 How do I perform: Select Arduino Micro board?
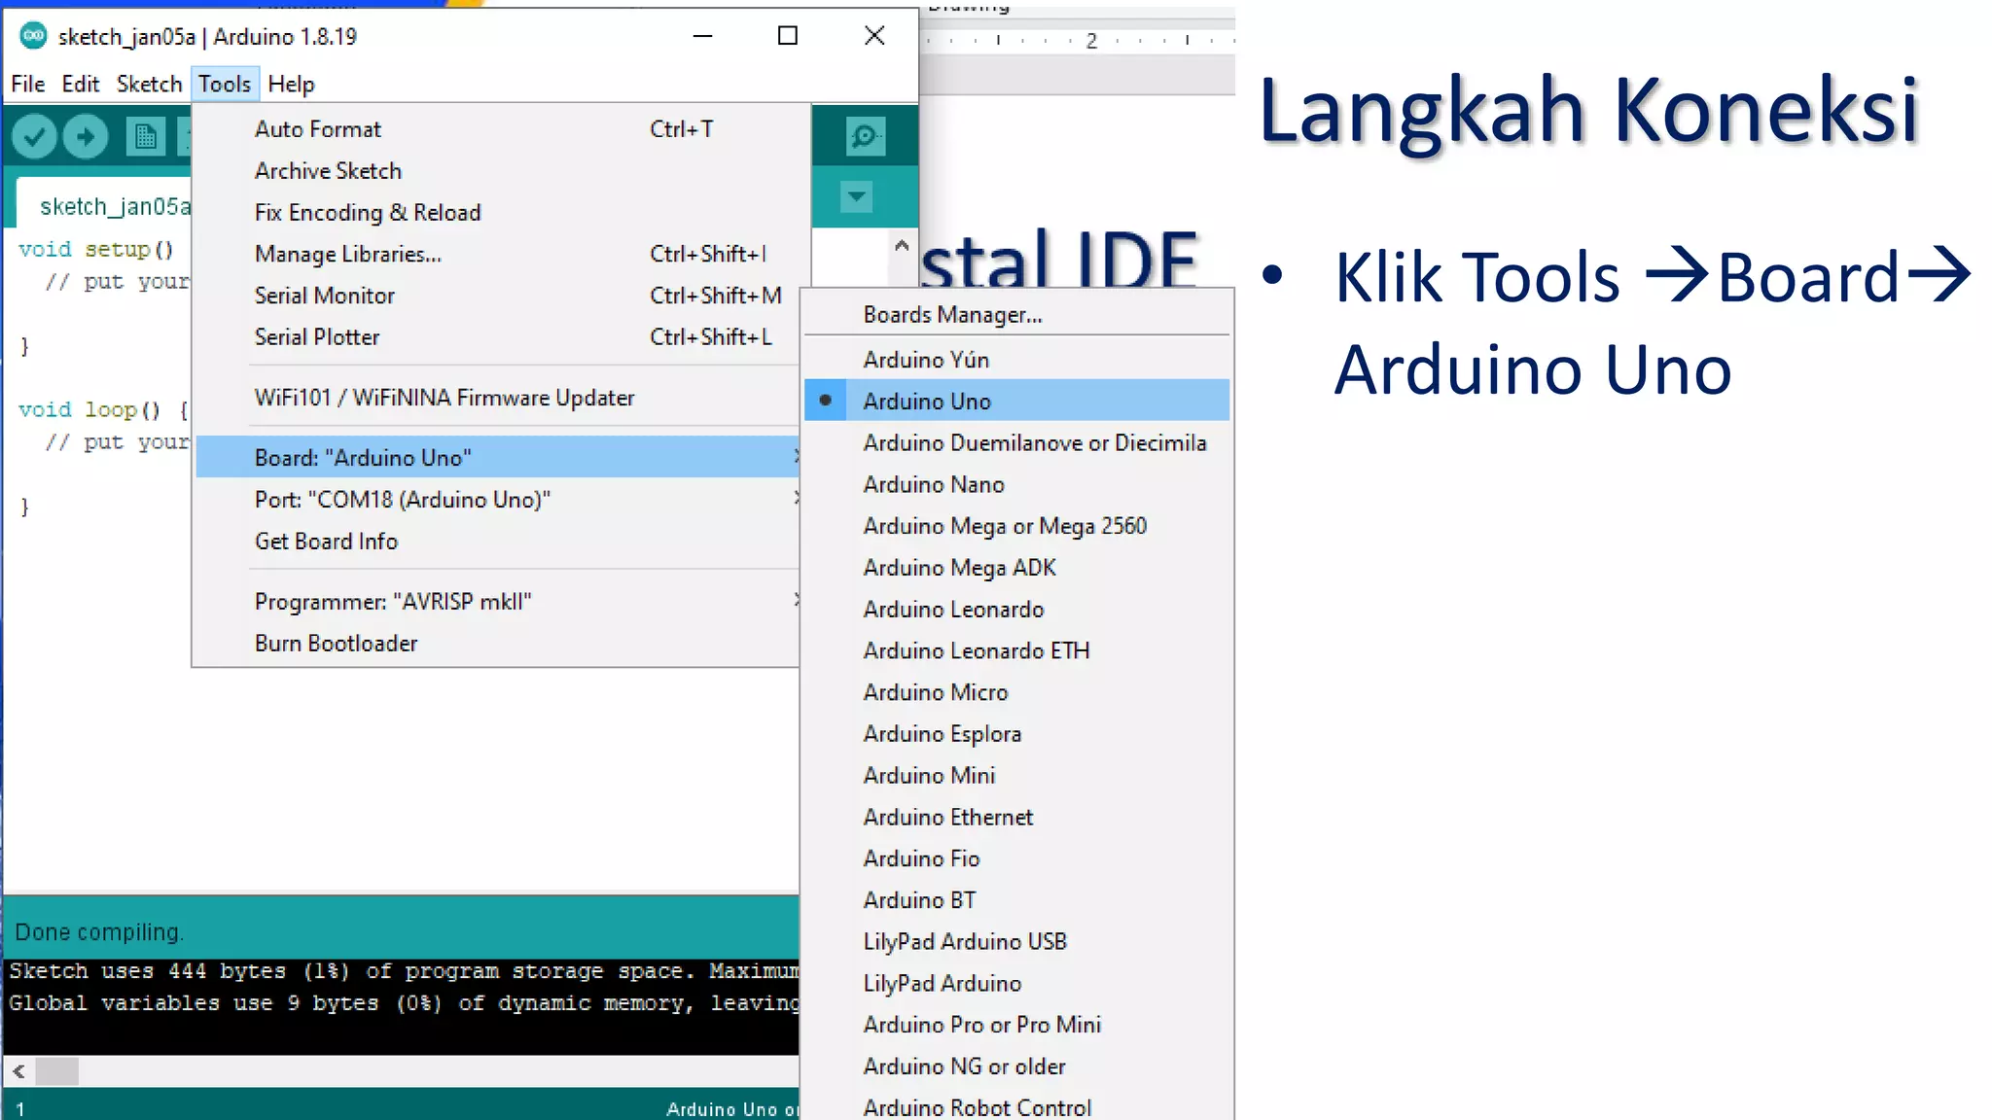[x=1017, y=692]
